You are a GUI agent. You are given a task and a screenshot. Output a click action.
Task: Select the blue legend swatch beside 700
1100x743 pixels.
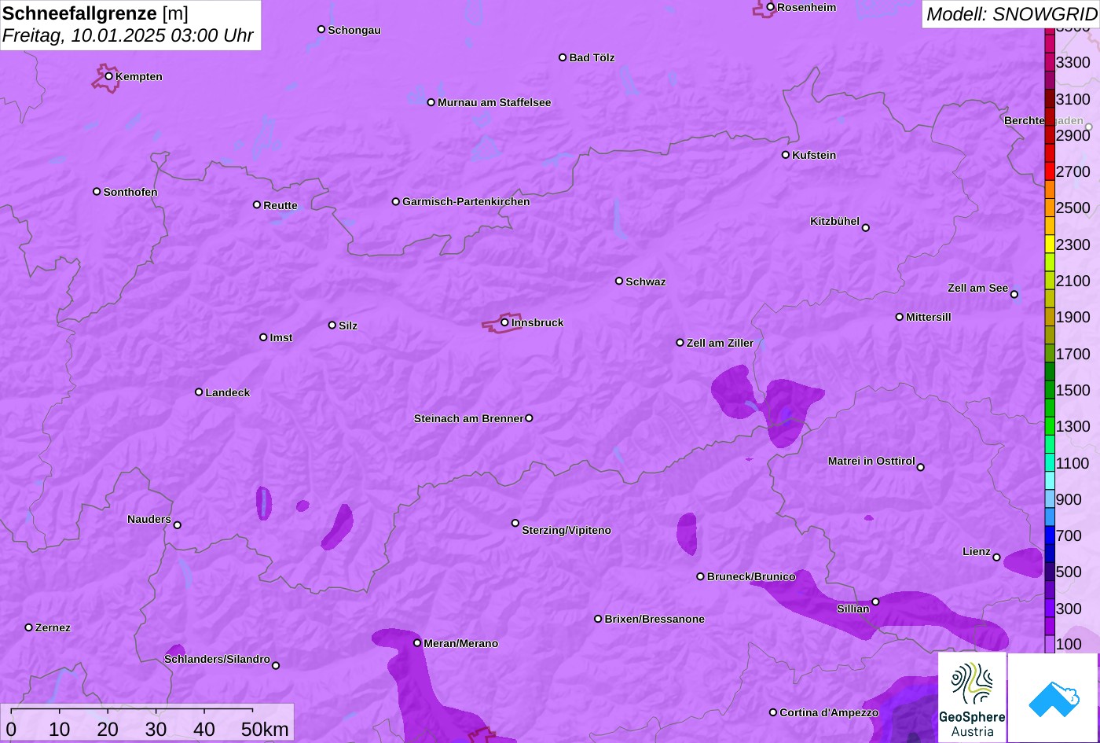[x=1050, y=535]
